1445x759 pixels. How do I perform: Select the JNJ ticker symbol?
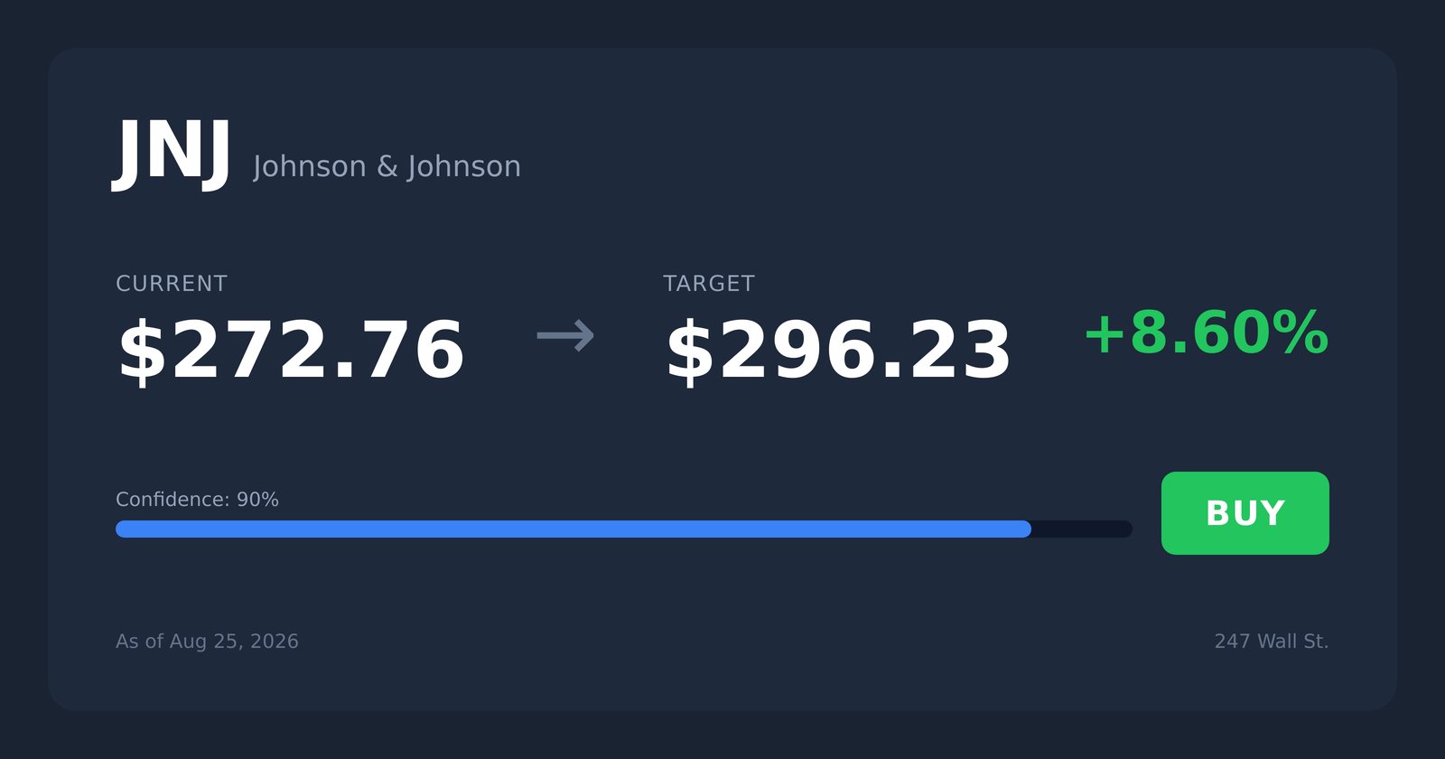click(172, 154)
